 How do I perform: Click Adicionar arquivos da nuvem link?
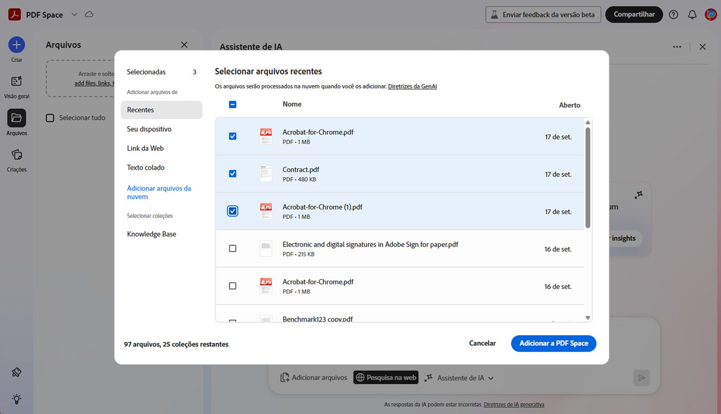(x=159, y=193)
